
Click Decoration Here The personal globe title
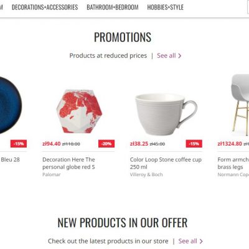68,163
